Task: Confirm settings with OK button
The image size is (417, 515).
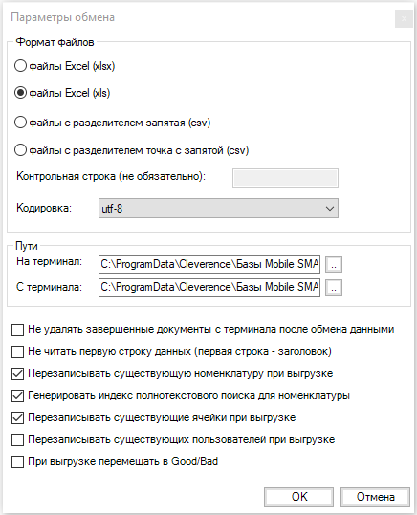Action: click(x=299, y=497)
